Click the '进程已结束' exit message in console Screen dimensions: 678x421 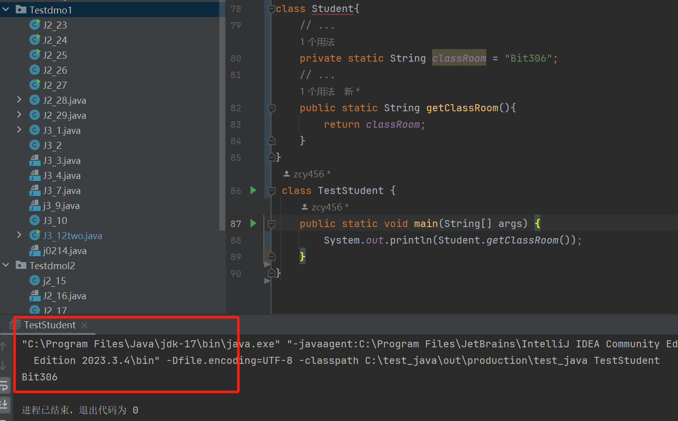[80, 410]
